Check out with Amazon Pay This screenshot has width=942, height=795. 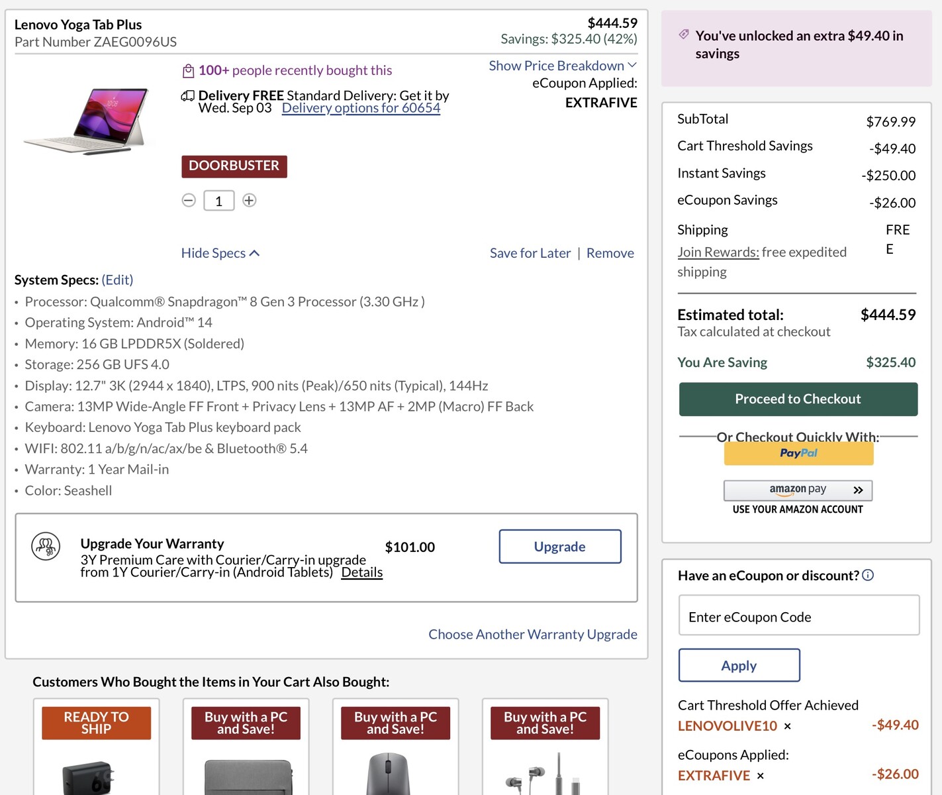pos(798,490)
